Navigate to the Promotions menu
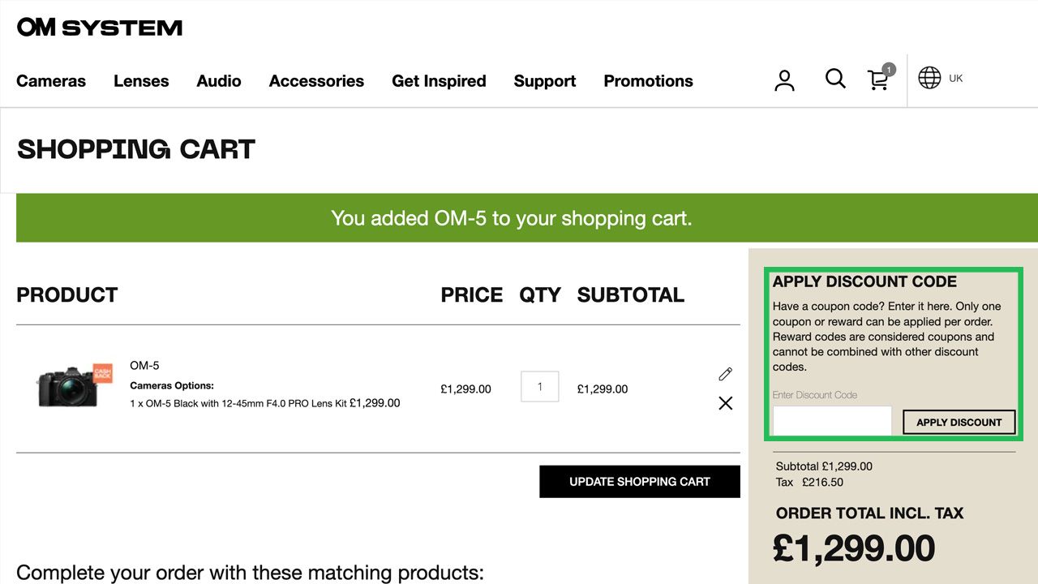1038x584 pixels. pyautogui.click(x=648, y=81)
